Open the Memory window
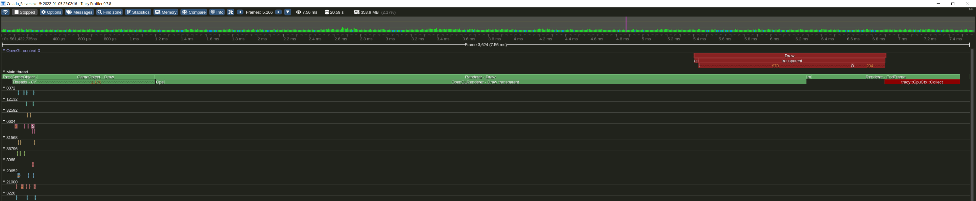The height and width of the screenshot is (201, 976). click(x=165, y=12)
